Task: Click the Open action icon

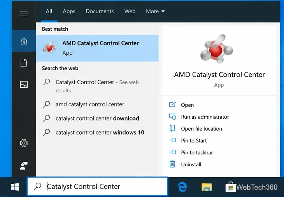Action: [172, 105]
